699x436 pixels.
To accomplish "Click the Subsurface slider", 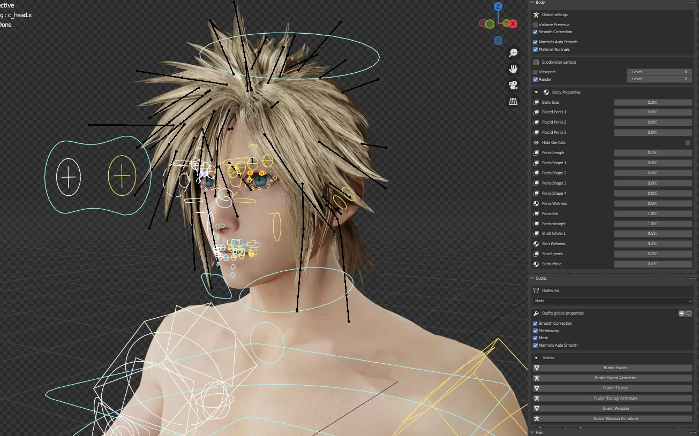I will [x=653, y=264].
